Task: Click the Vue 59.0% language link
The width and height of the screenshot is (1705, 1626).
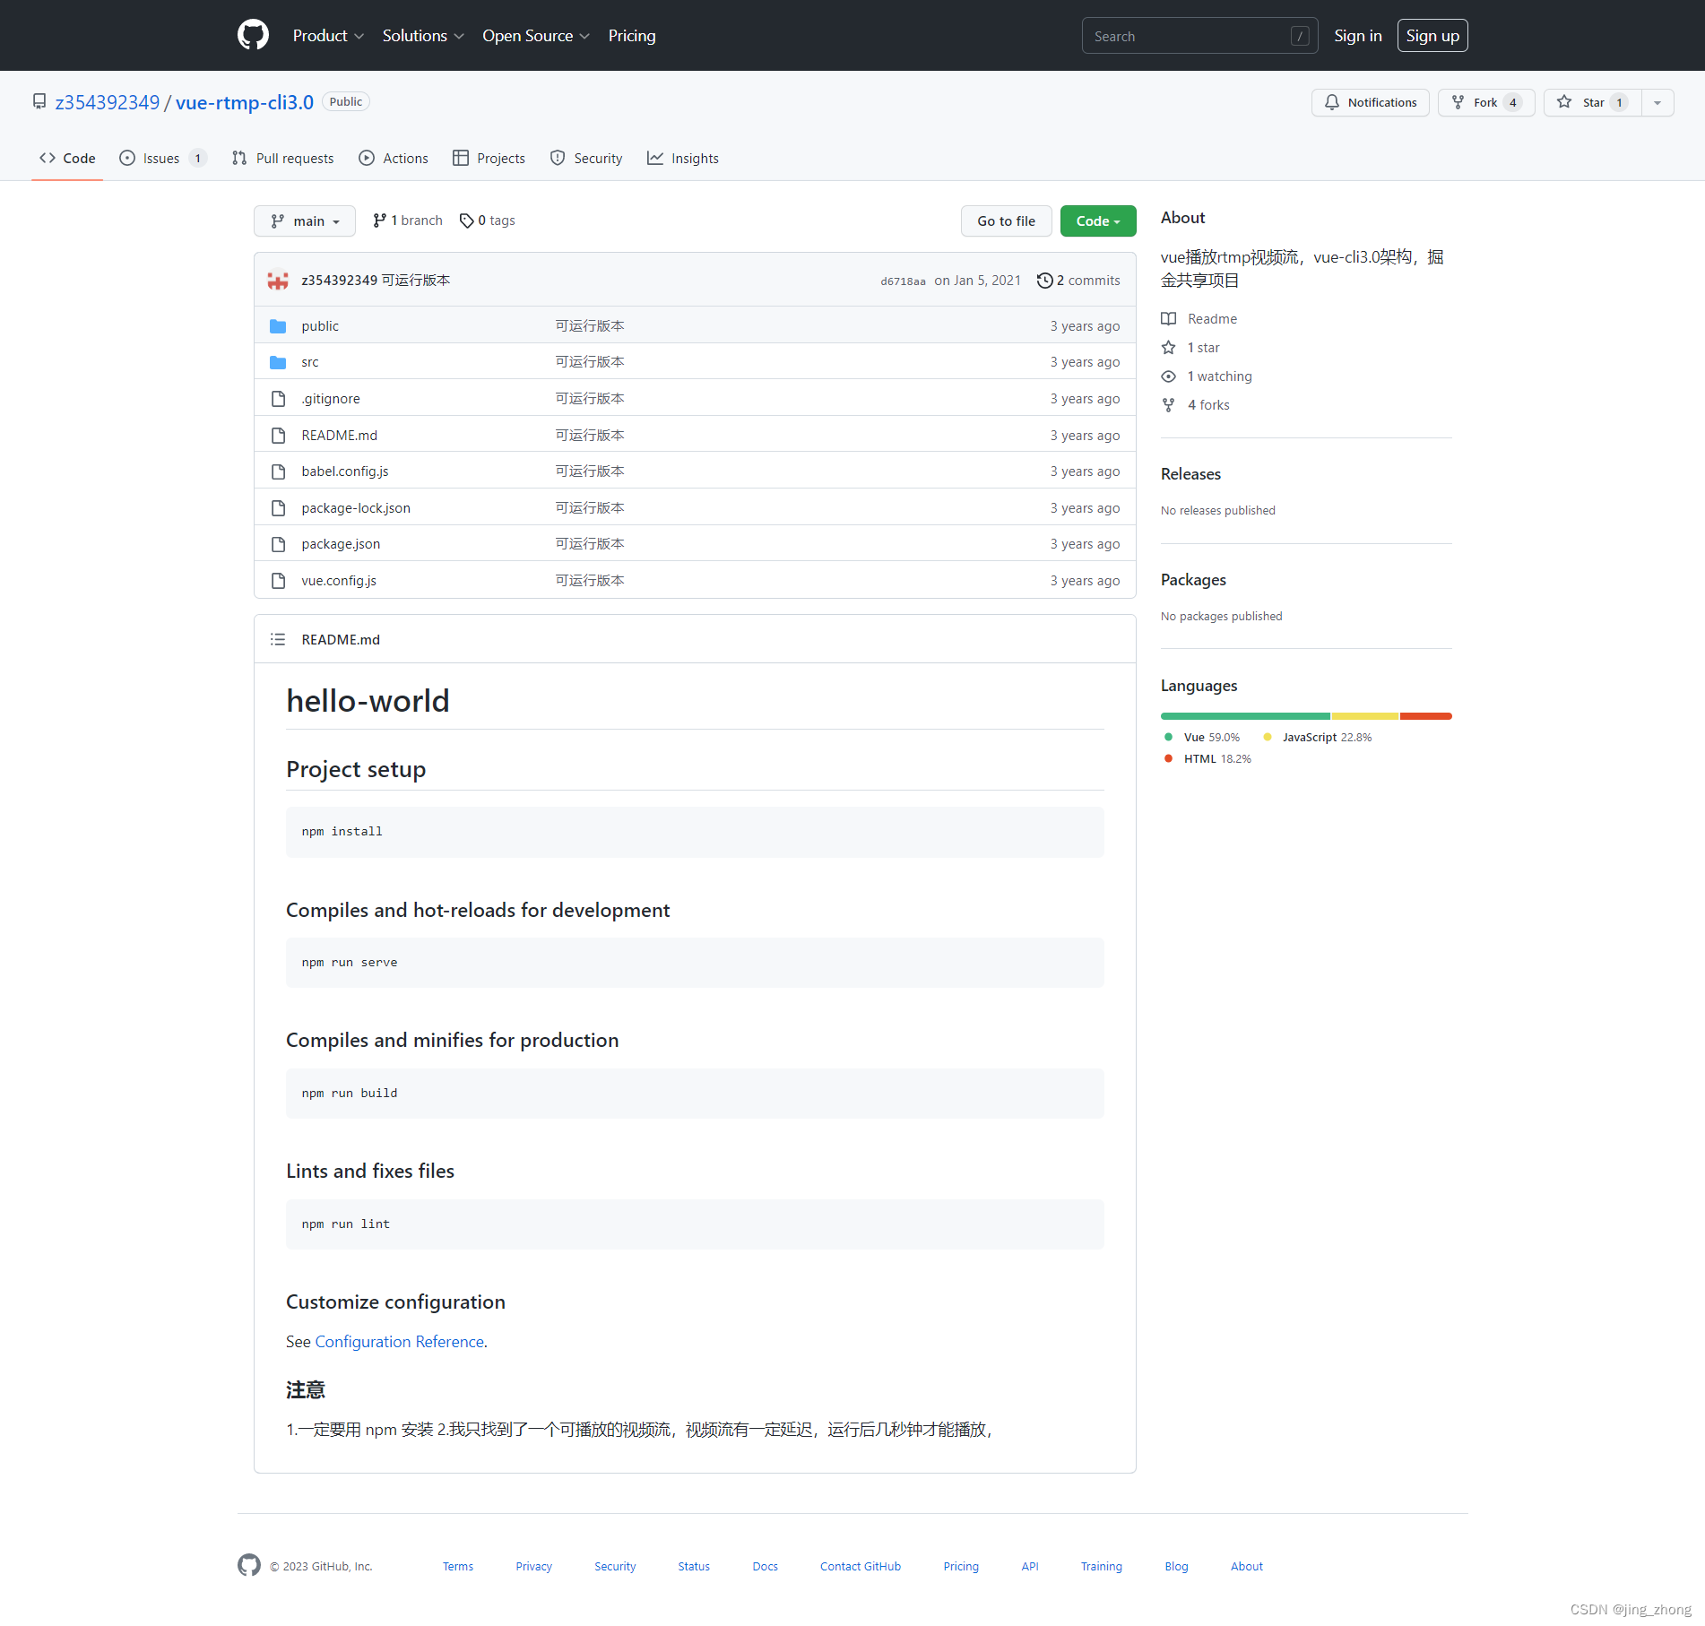Action: point(1202,737)
